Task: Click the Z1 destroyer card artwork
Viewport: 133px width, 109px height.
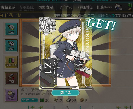Action: point(65,53)
